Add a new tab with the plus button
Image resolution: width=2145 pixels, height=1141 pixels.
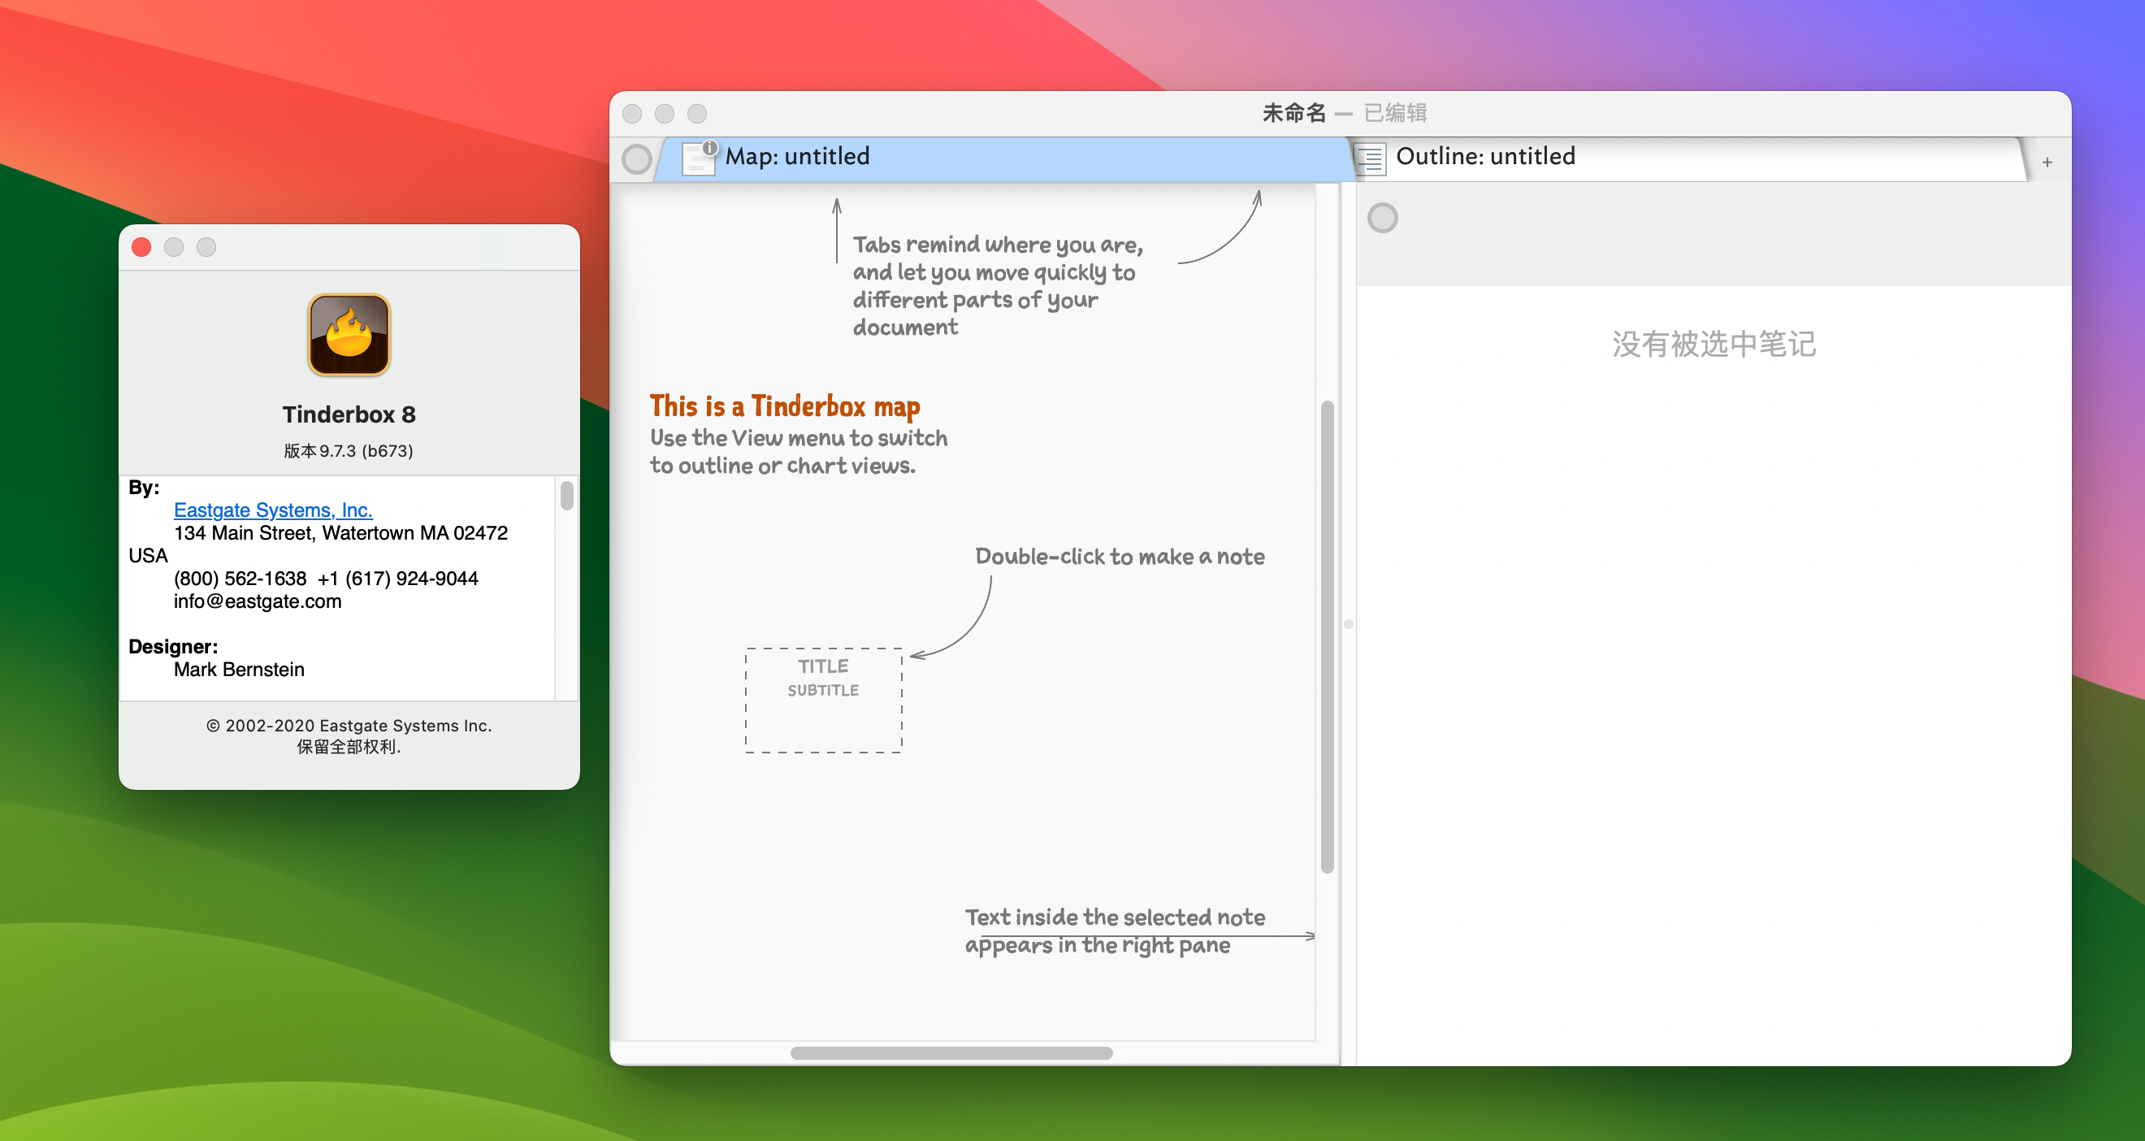2047,162
